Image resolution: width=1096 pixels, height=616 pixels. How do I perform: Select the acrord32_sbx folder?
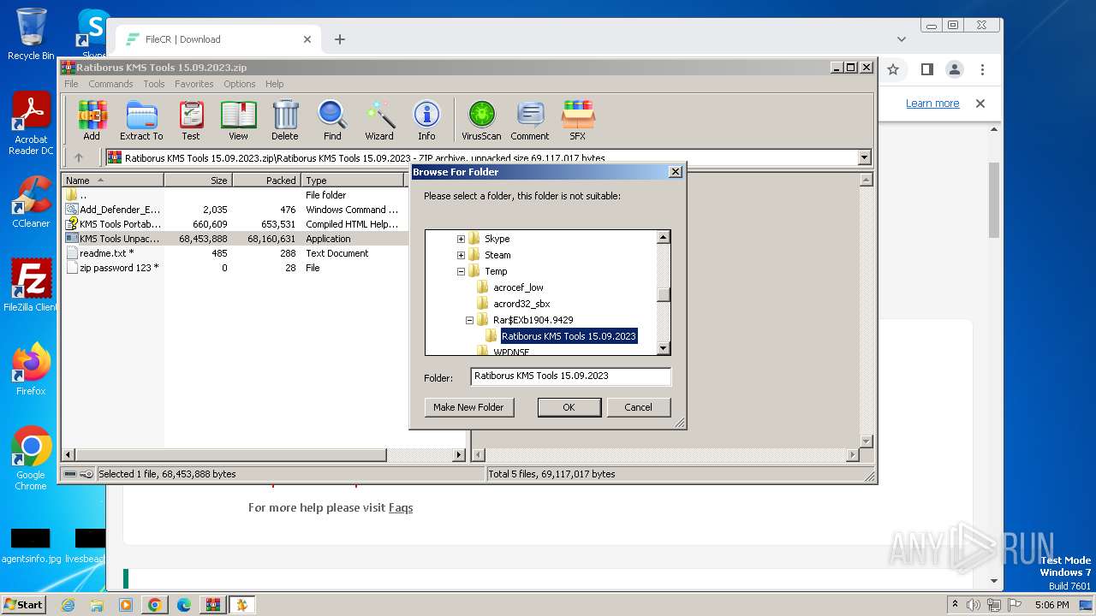pos(521,304)
